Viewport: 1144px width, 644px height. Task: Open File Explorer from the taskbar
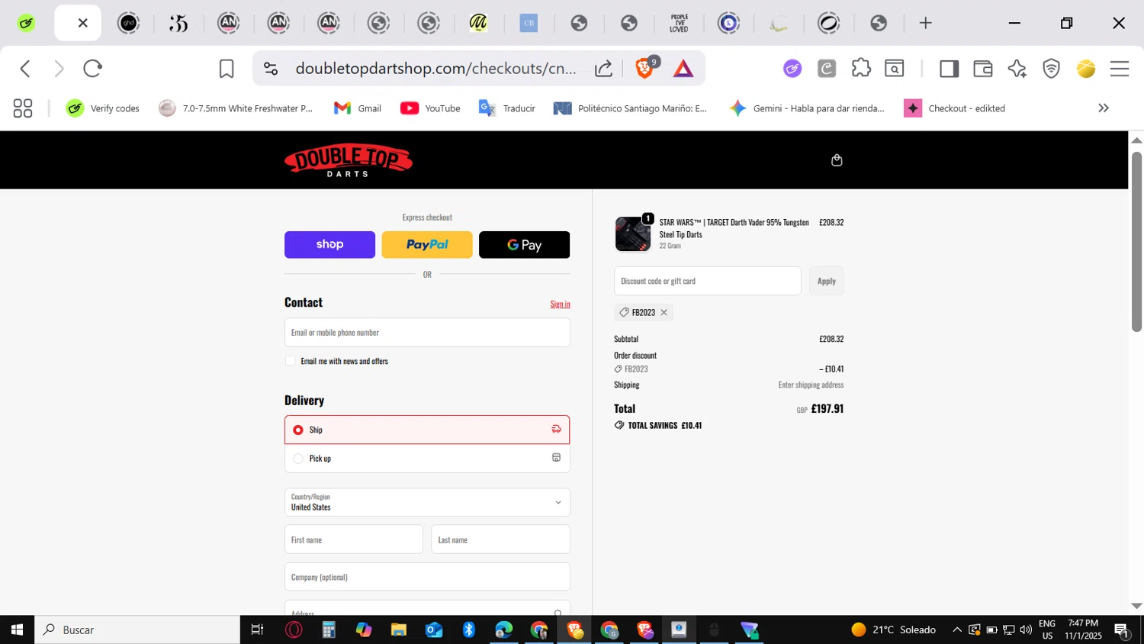399,630
